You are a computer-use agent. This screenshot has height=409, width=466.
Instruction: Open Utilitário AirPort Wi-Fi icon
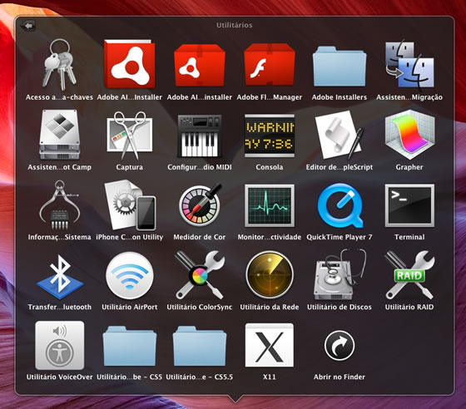click(x=130, y=275)
